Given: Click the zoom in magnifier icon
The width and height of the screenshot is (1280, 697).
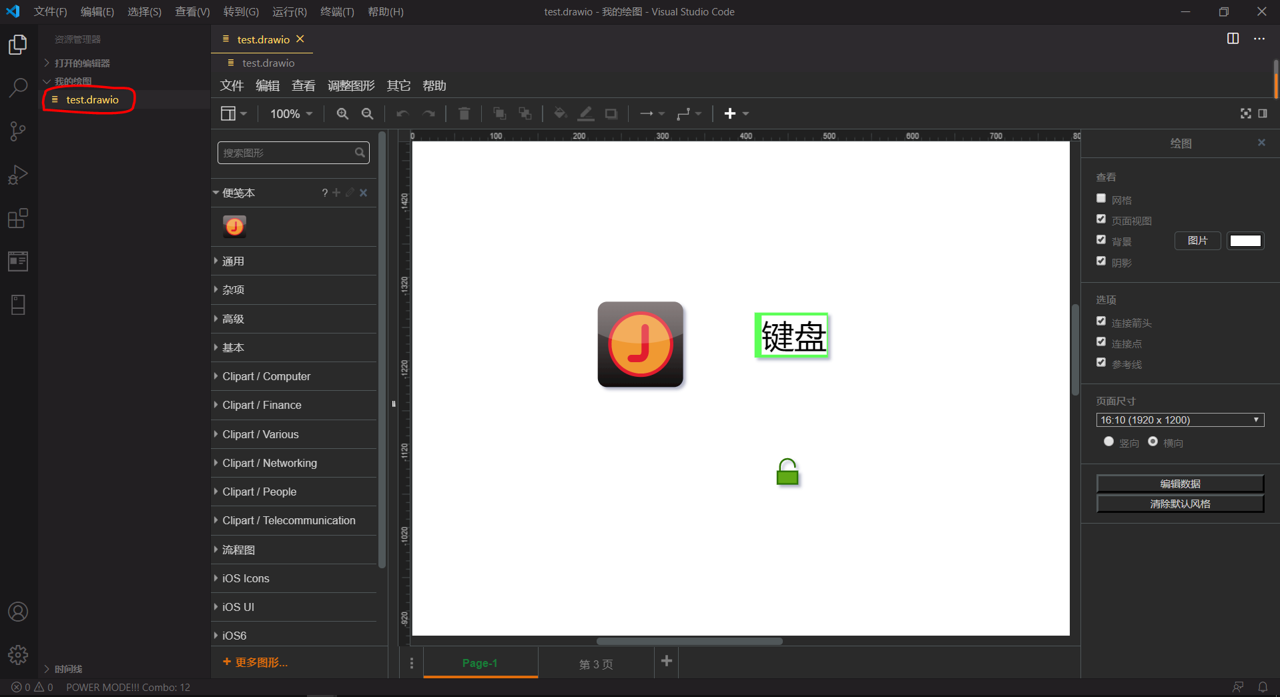Looking at the screenshot, I should 342,114.
